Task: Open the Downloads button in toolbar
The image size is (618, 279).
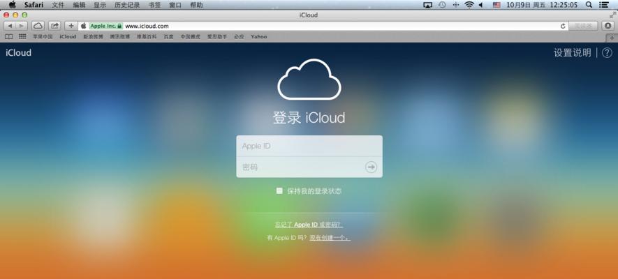Action: tap(608, 26)
